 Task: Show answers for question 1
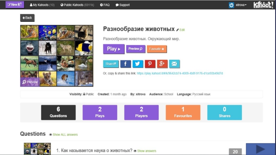pyautogui.click(x=146, y=151)
